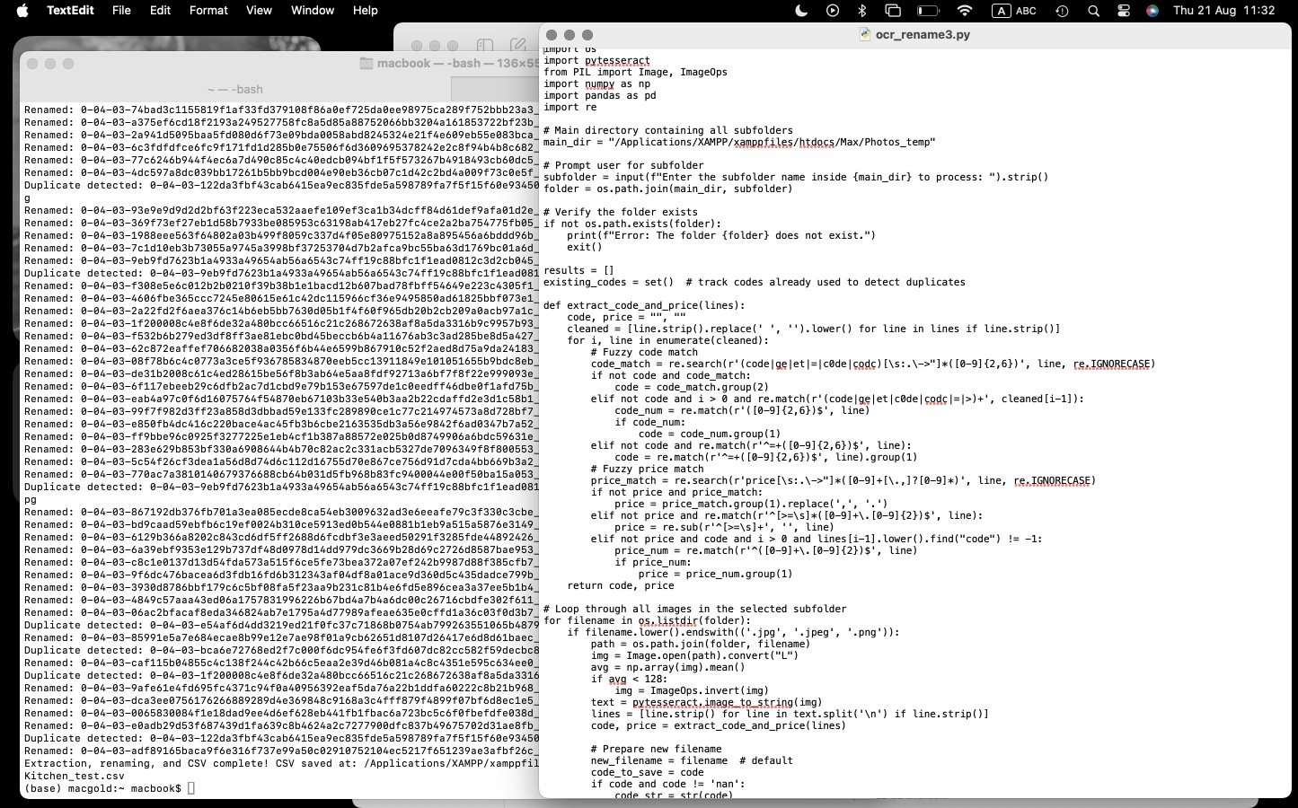This screenshot has width=1298, height=808.
Task: Toggle Do Not Disturb moon icon
Action: point(801,11)
